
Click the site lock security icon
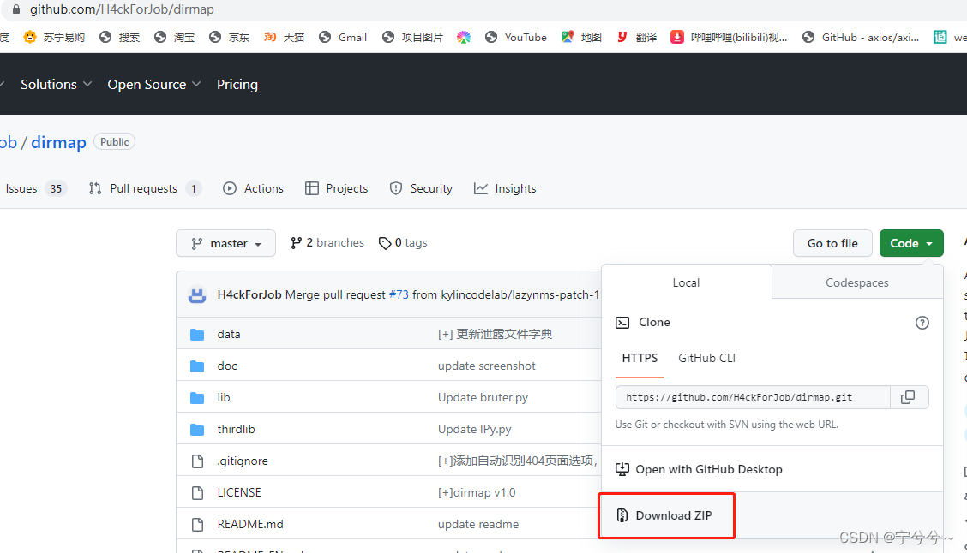click(x=16, y=9)
